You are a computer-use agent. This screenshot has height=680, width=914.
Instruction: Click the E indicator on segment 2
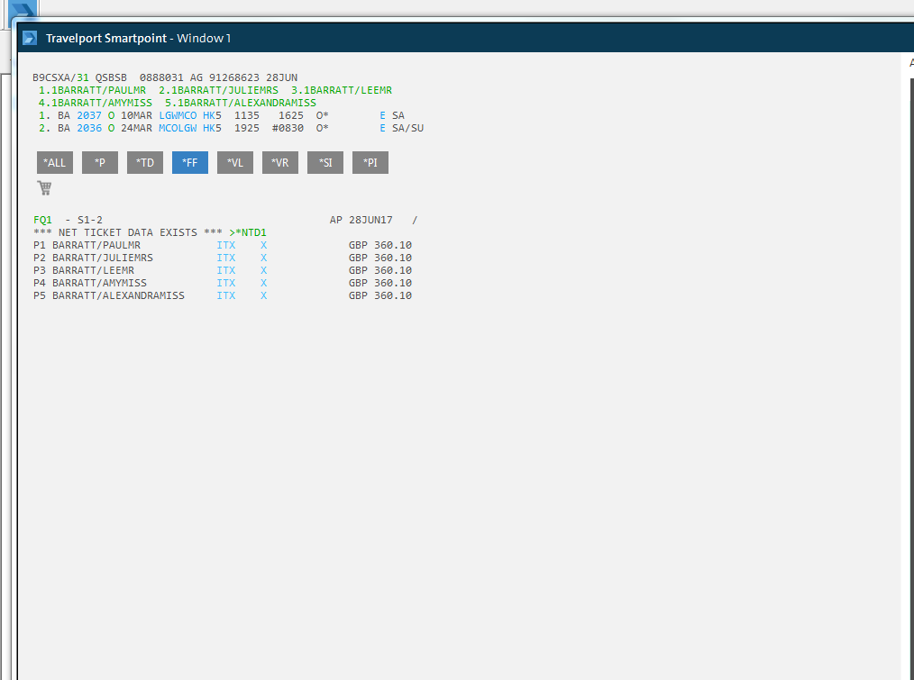click(x=382, y=128)
